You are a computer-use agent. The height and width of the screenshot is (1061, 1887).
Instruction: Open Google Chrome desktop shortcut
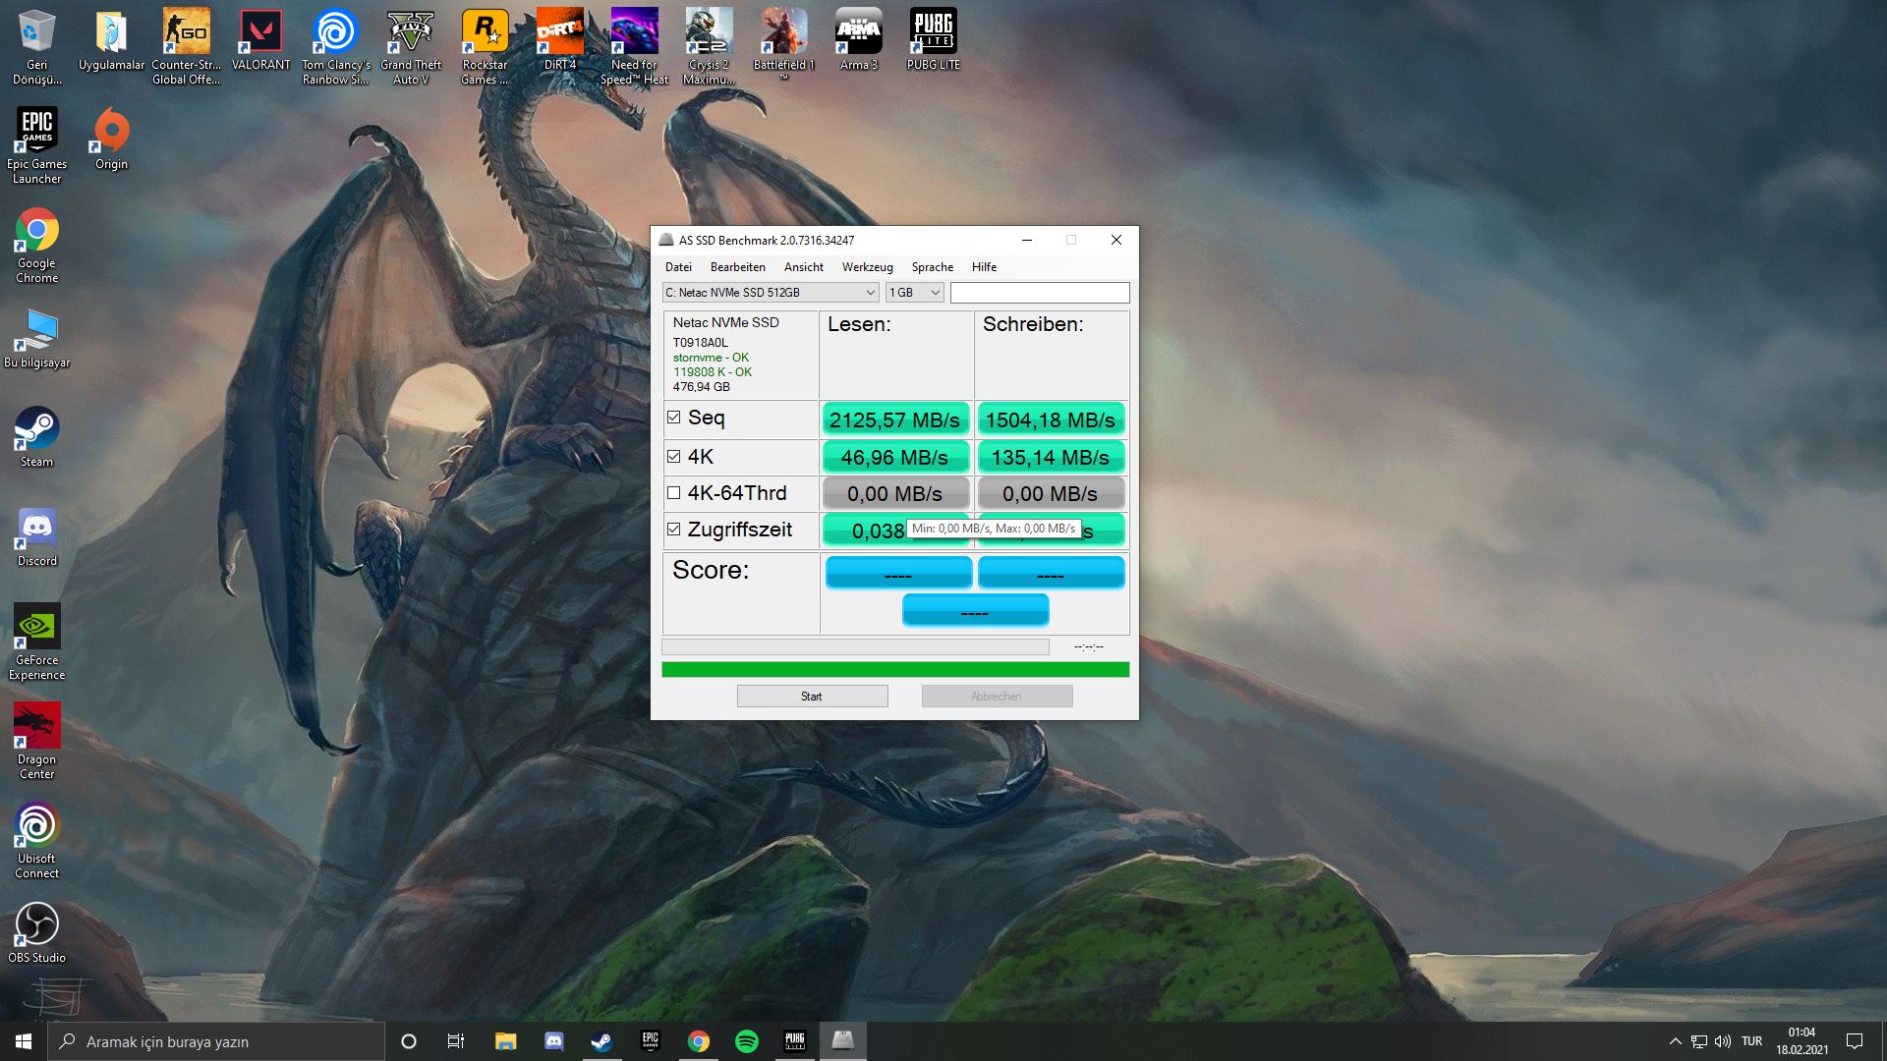coord(37,246)
